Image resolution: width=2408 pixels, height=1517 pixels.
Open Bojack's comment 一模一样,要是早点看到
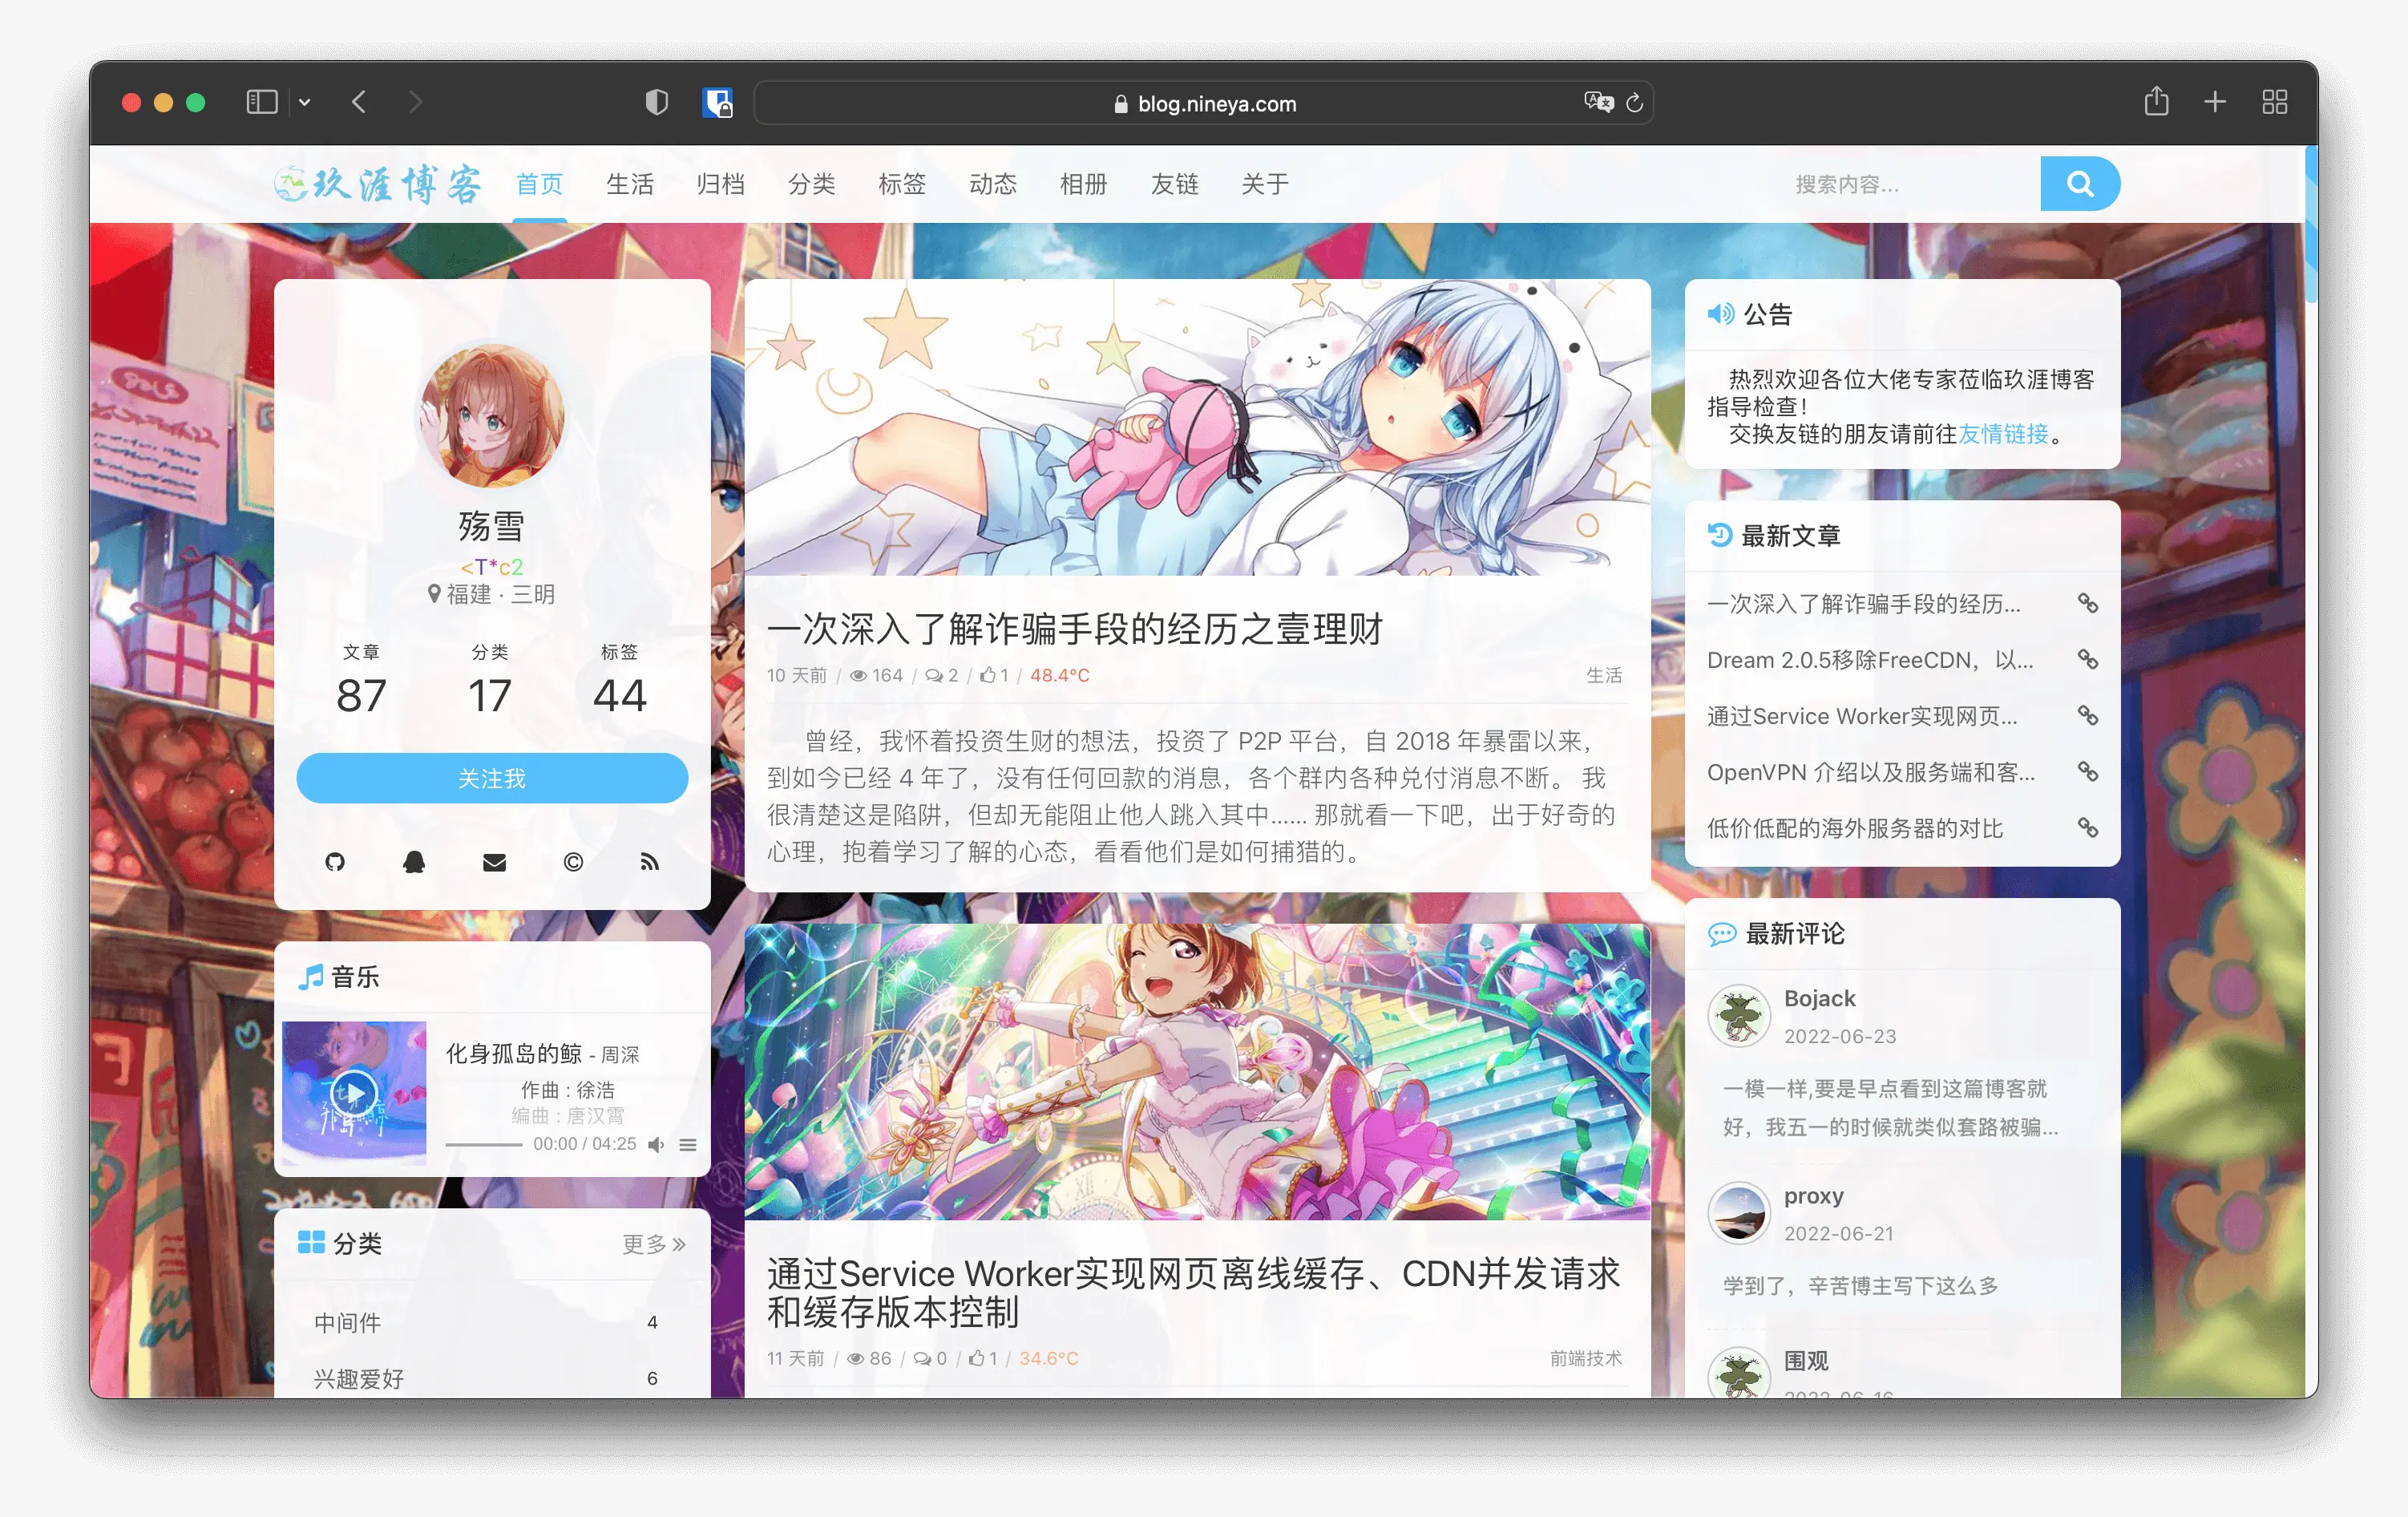click(1890, 1107)
